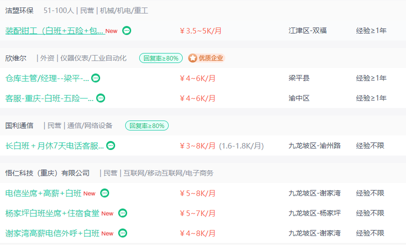Open the 谢家湾高薪电信外呼+白班 job link
The width and height of the screenshot is (406, 245).
(x=52, y=233)
